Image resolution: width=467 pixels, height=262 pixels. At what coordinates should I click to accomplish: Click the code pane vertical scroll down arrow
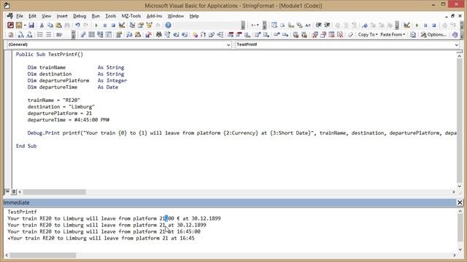tap(459, 186)
